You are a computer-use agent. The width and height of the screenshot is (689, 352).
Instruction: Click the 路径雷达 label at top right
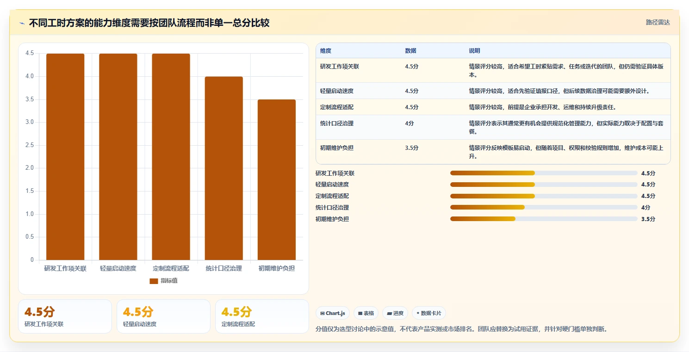[658, 22]
